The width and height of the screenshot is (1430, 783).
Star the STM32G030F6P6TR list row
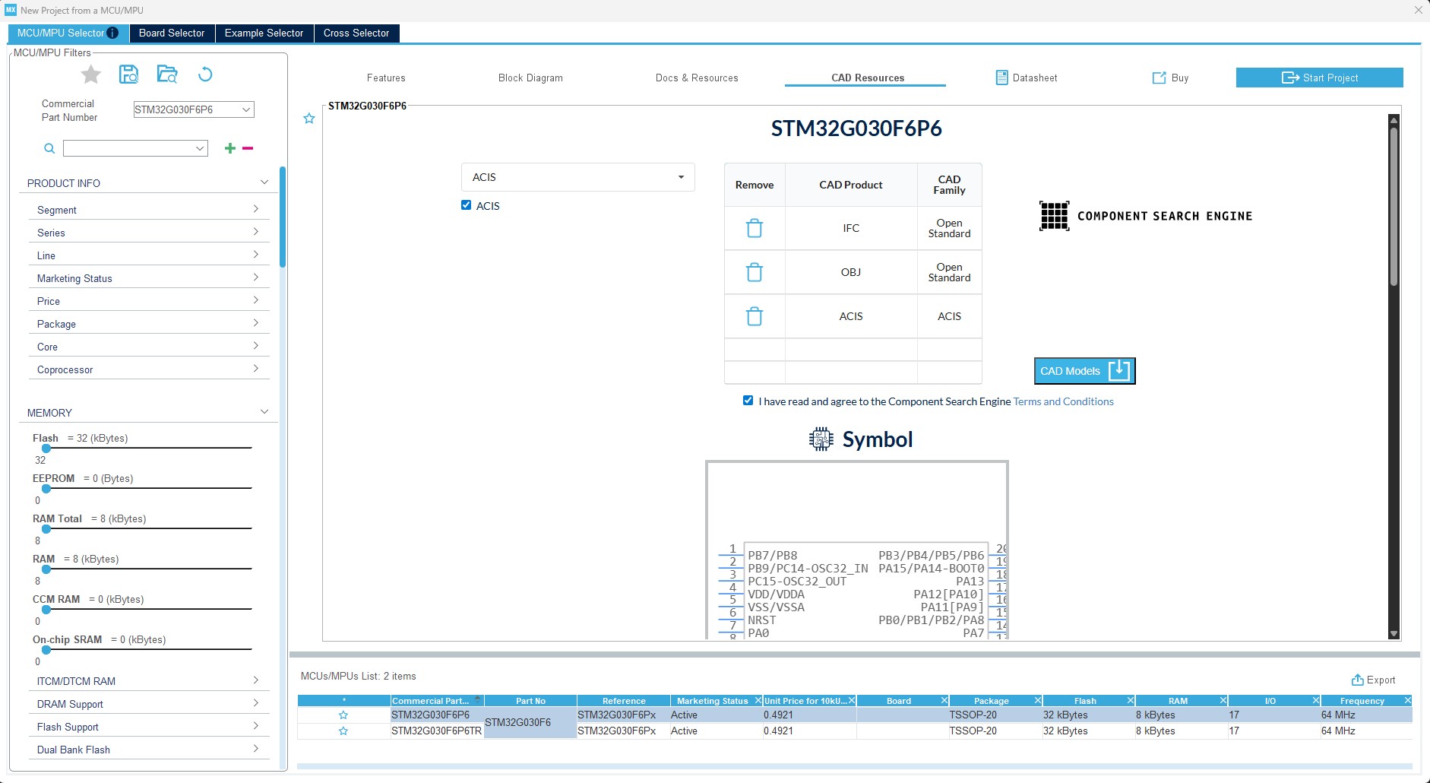pos(343,731)
